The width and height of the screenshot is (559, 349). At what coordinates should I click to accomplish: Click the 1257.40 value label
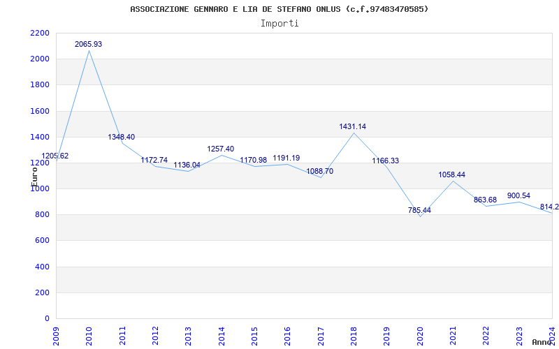[221, 149]
